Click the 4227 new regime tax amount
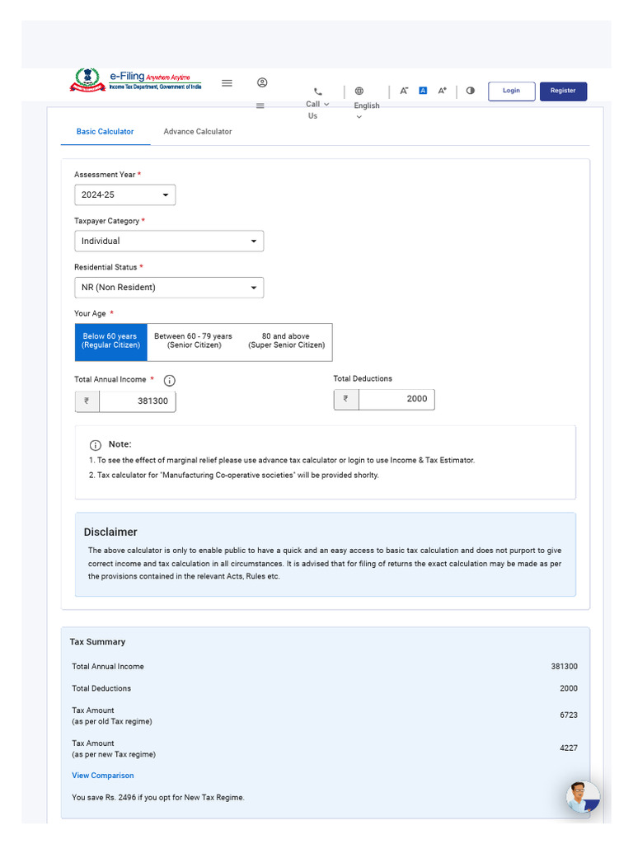The image size is (633, 844). click(x=569, y=748)
